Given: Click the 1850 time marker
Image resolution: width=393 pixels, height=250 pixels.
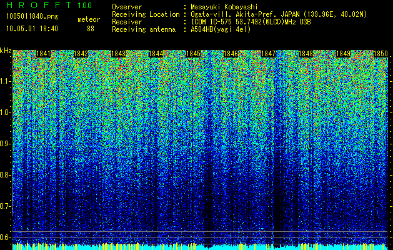Looking at the screenshot, I should 381,54.
